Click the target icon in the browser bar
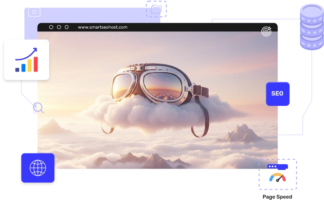 point(266,31)
